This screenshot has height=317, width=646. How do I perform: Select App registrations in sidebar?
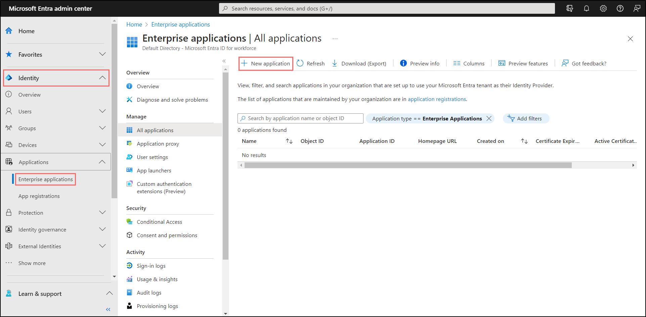(39, 196)
